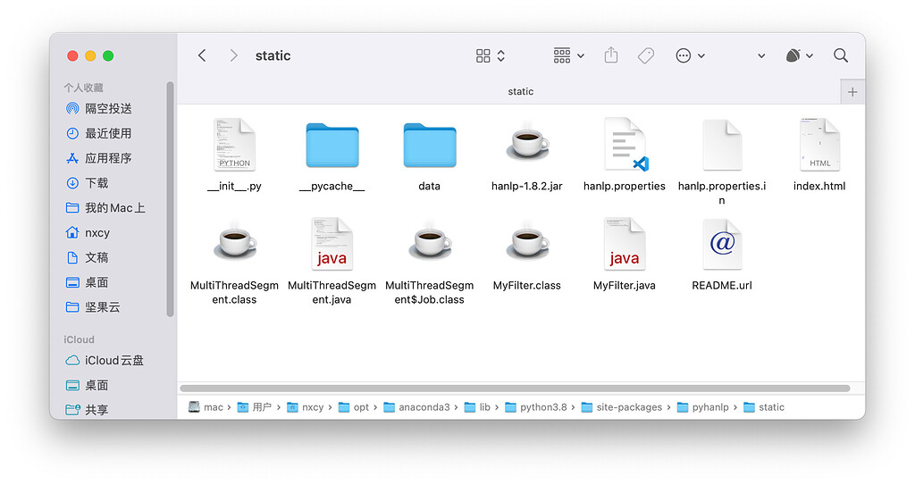The width and height of the screenshot is (915, 485).
Task: Click the hanlp.properties file name label
Action: tap(625, 186)
